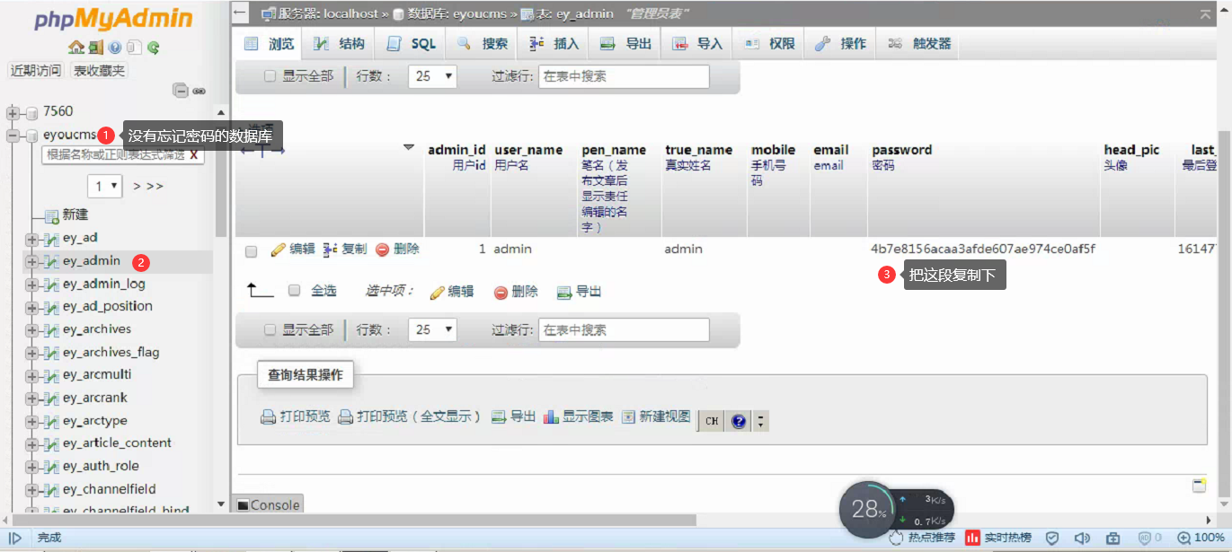Click the with-selected red delete icon
Screen dimensions: 1232x552
pos(501,292)
